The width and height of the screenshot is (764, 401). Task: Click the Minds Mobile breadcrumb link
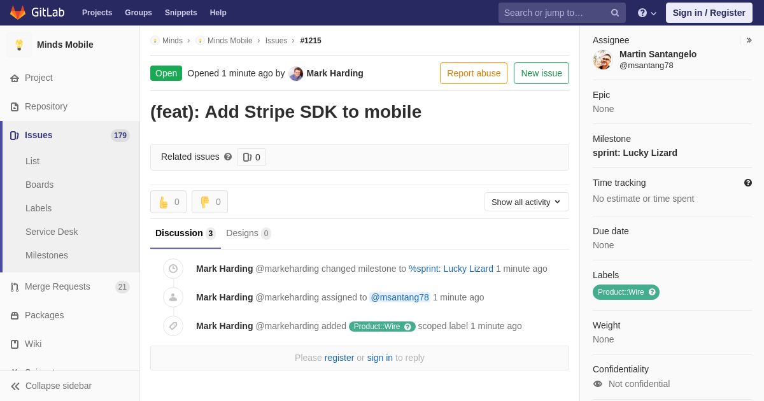coord(230,41)
